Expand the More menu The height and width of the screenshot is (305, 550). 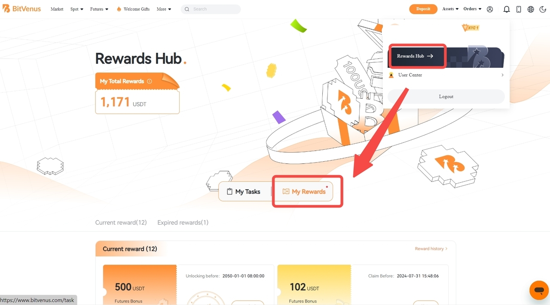click(164, 9)
